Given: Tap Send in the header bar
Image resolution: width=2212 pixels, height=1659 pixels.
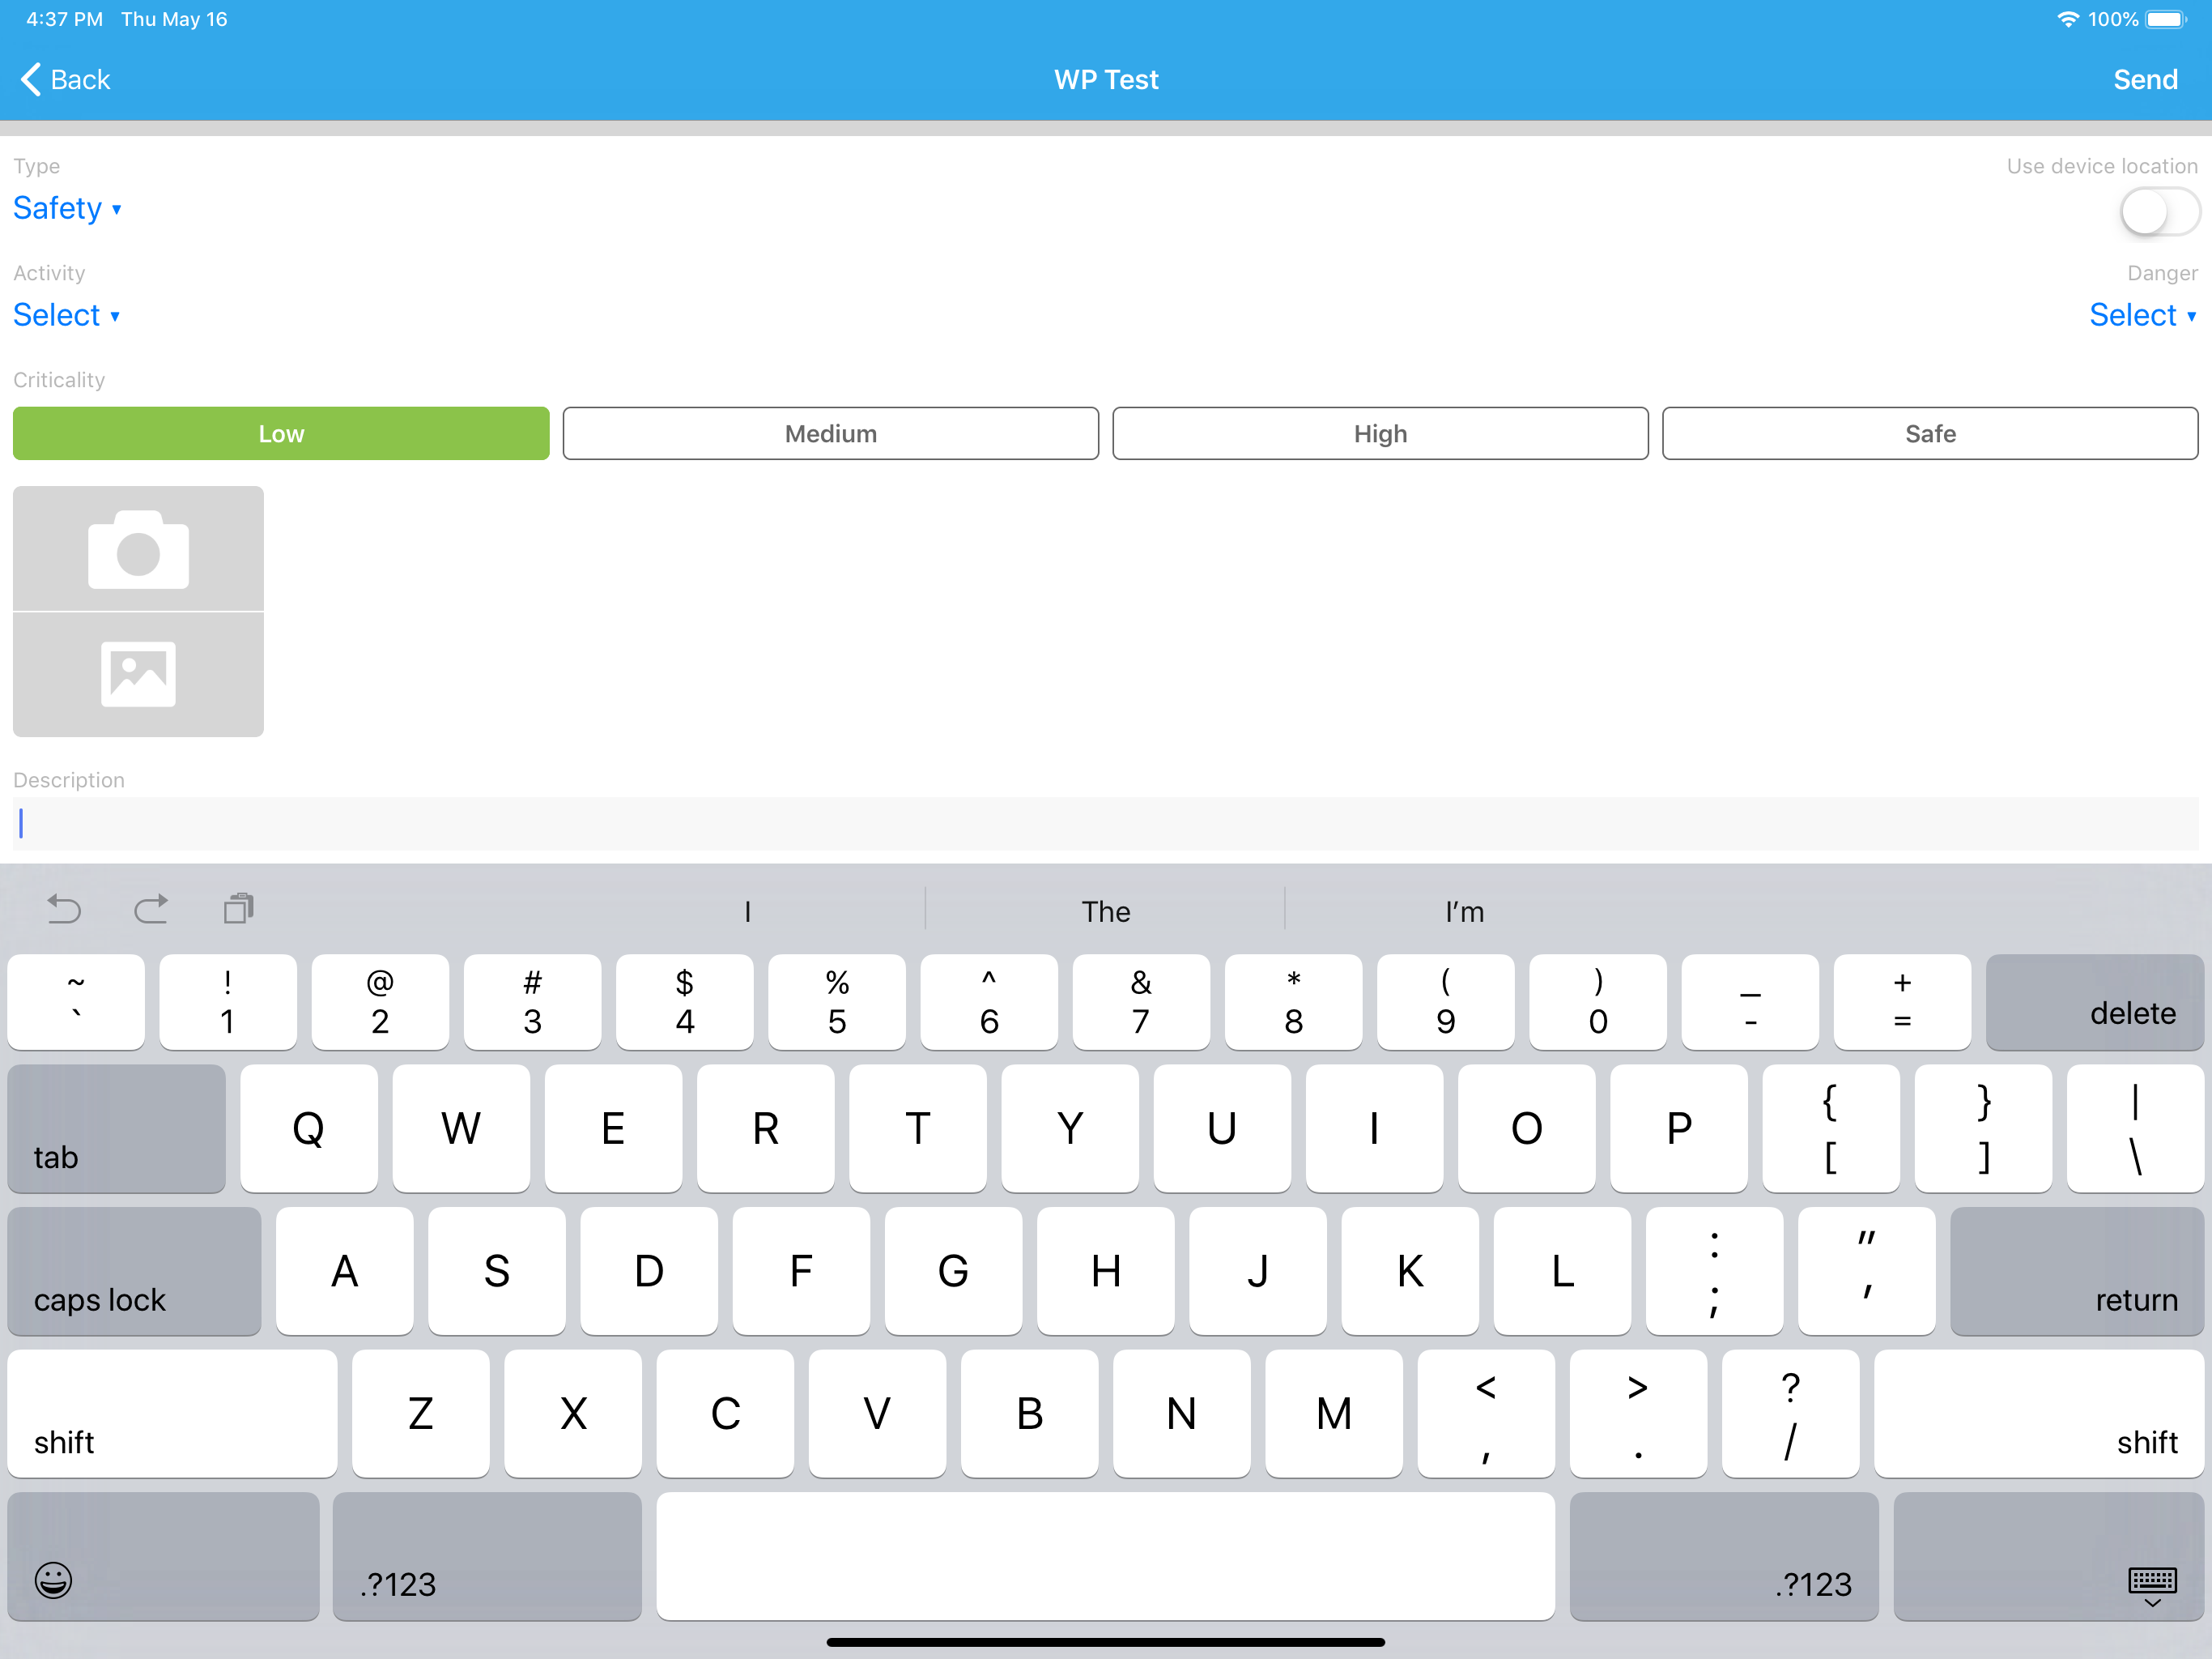Looking at the screenshot, I should [2145, 79].
